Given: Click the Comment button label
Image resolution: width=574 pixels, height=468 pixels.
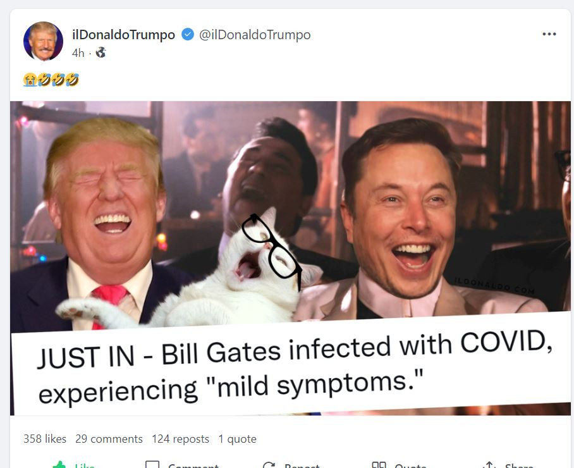Looking at the screenshot, I should point(193,466).
